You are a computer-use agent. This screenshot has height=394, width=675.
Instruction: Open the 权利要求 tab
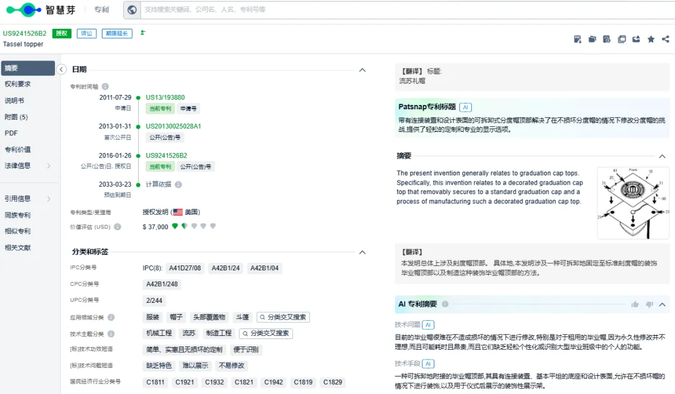[x=17, y=84]
